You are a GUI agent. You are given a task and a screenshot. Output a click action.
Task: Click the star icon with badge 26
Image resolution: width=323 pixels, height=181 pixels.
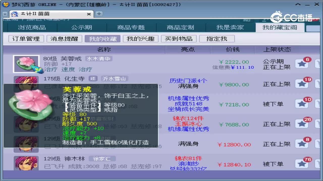[x=302, y=124]
